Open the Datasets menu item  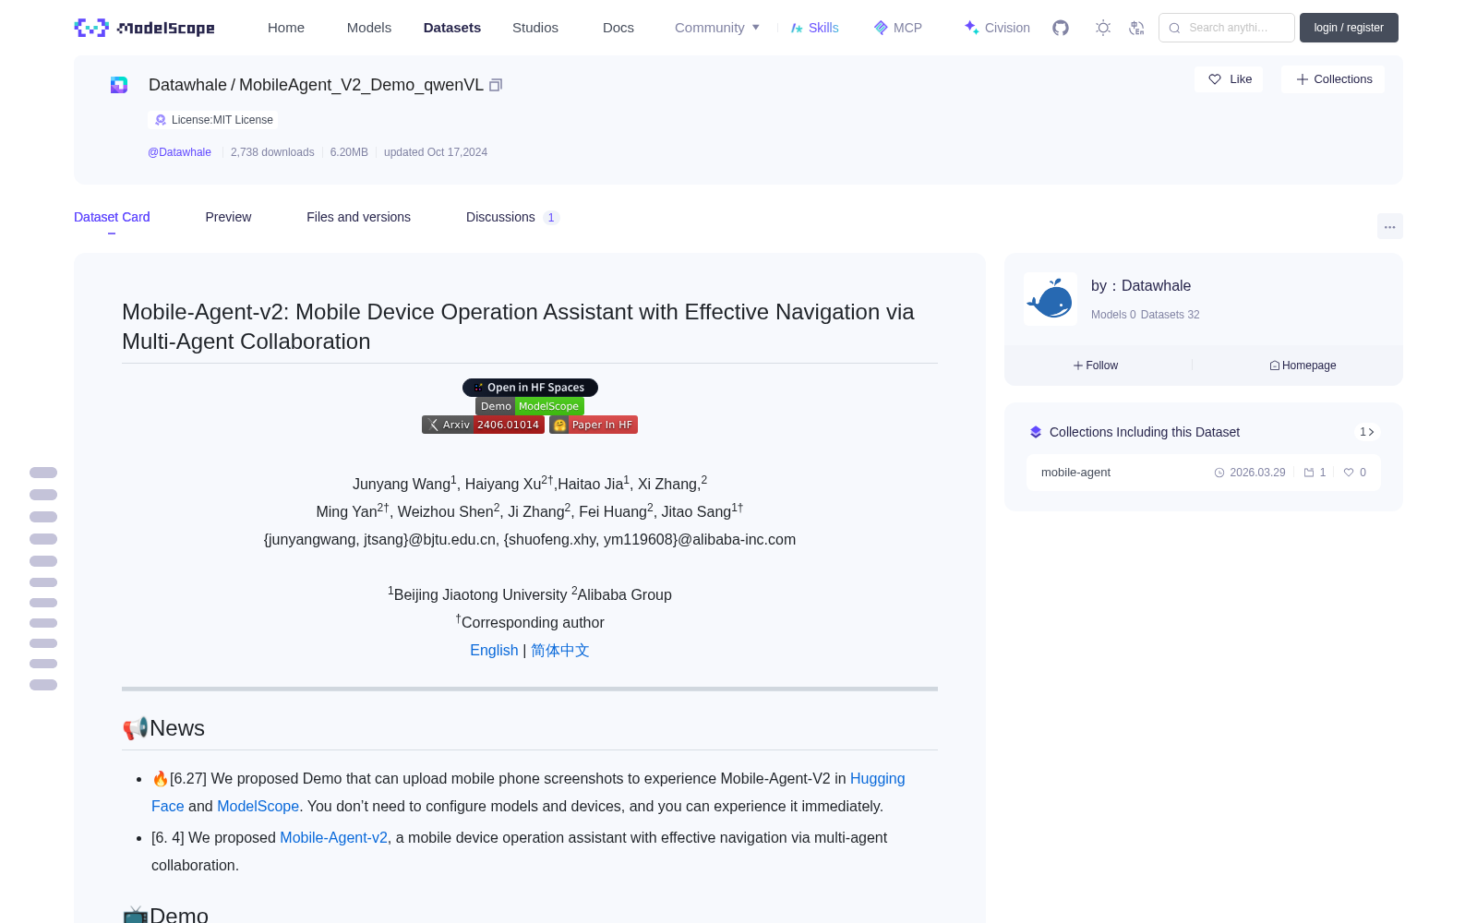point(452,28)
